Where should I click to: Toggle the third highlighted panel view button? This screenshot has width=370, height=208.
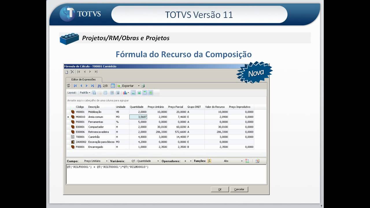pyautogui.click(x=145, y=93)
